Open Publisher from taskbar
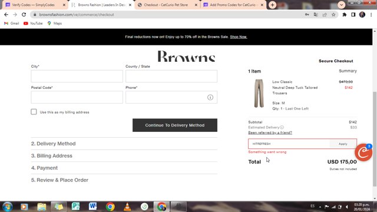 point(75,207)
